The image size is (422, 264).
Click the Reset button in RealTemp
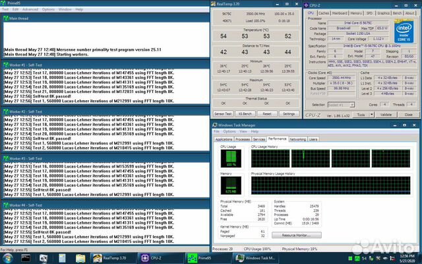[x=267, y=114]
